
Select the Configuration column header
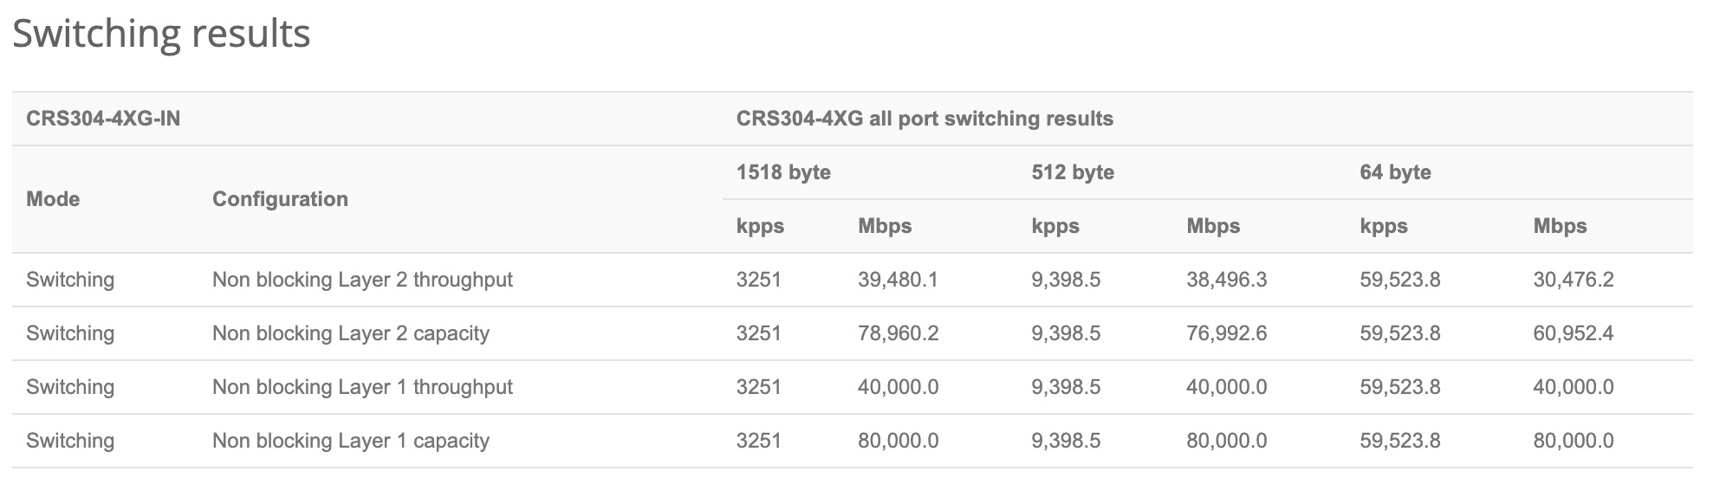pos(280,199)
